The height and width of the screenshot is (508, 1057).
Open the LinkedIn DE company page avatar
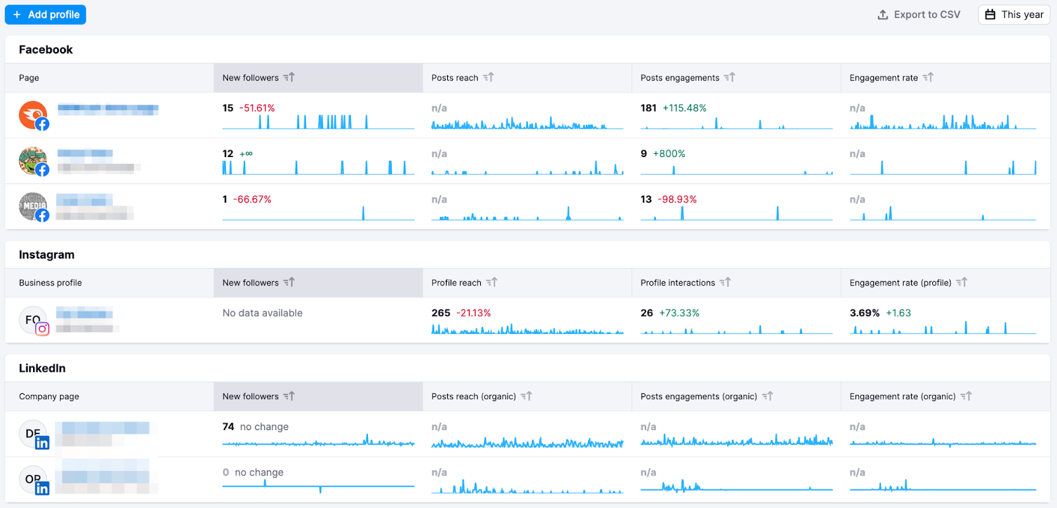[x=33, y=434]
